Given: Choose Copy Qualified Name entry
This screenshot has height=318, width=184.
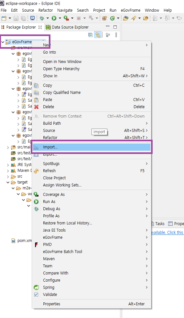Looking at the screenshot, I should point(92,93).
